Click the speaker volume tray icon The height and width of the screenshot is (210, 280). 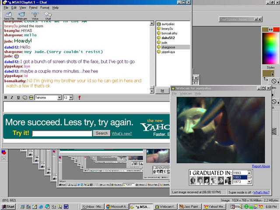pyautogui.click(x=242, y=206)
